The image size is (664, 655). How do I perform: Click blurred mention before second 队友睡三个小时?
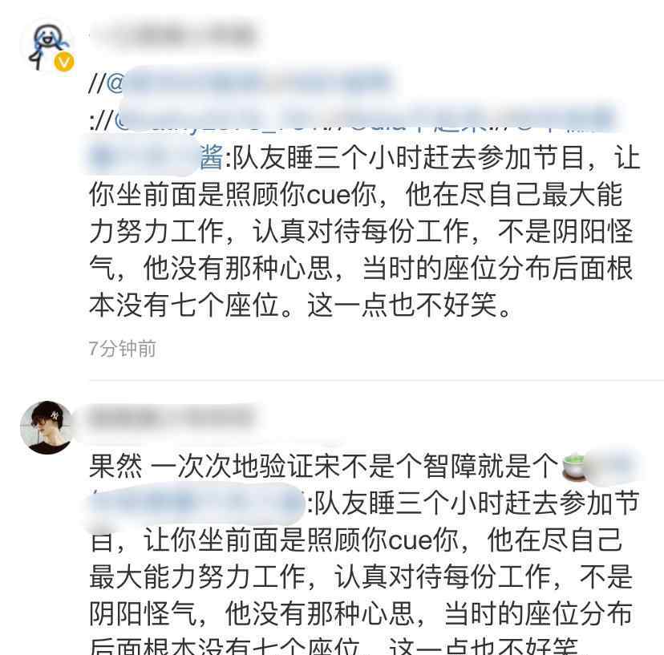(197, 505)
